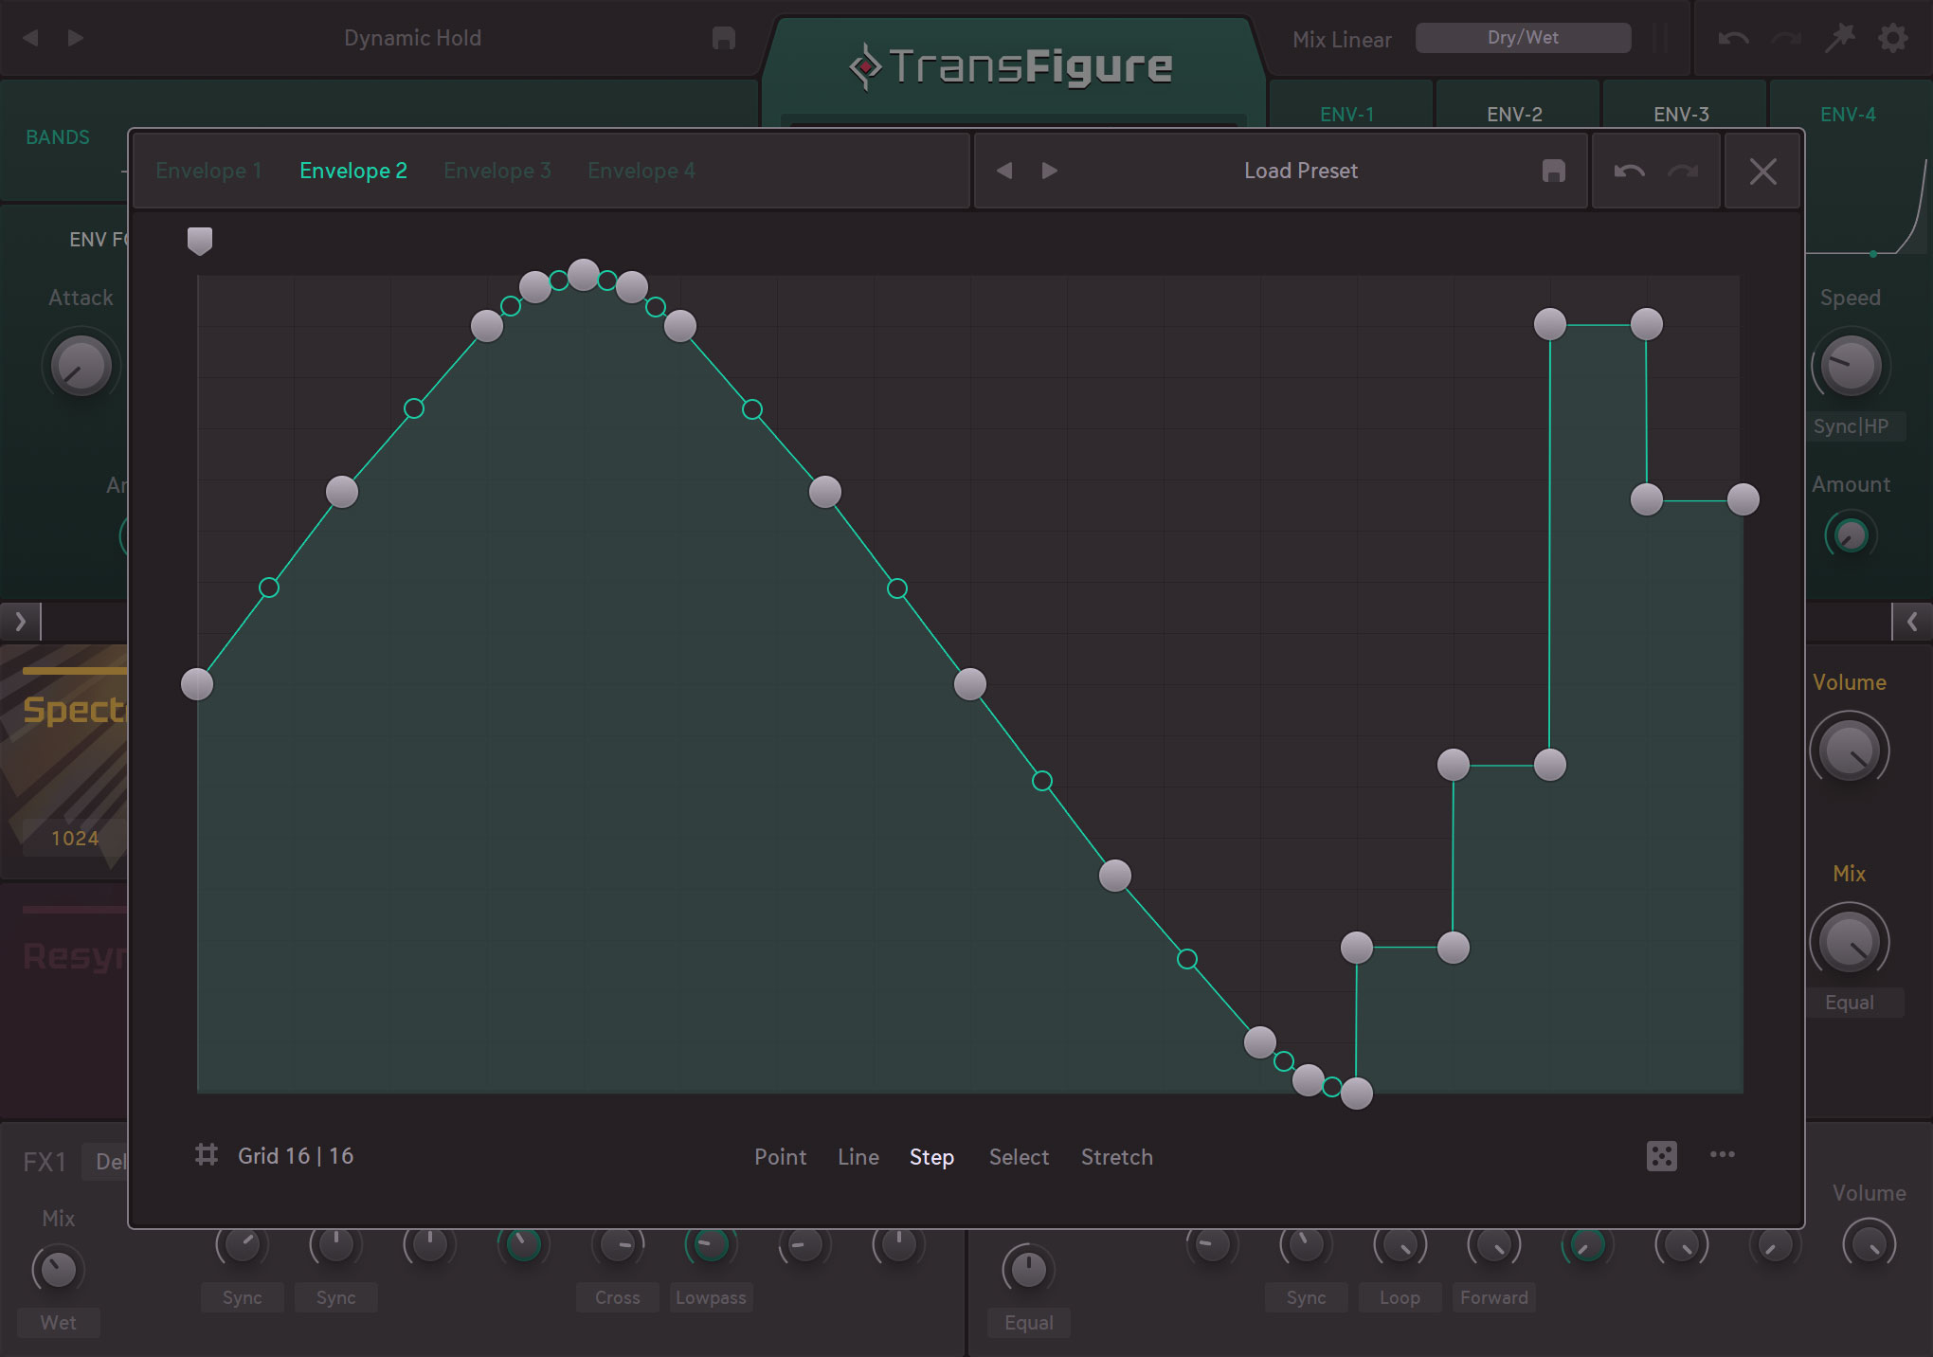Select the envelope point at the curve's peak
The width and height of the screenshot is (1933, 1357).
[583, 274]
